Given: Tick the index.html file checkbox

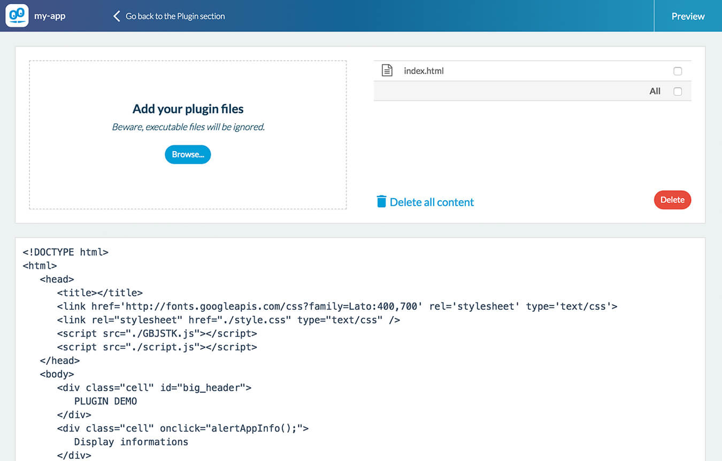Looking at the screenshot, I should (x=678, y=71).
